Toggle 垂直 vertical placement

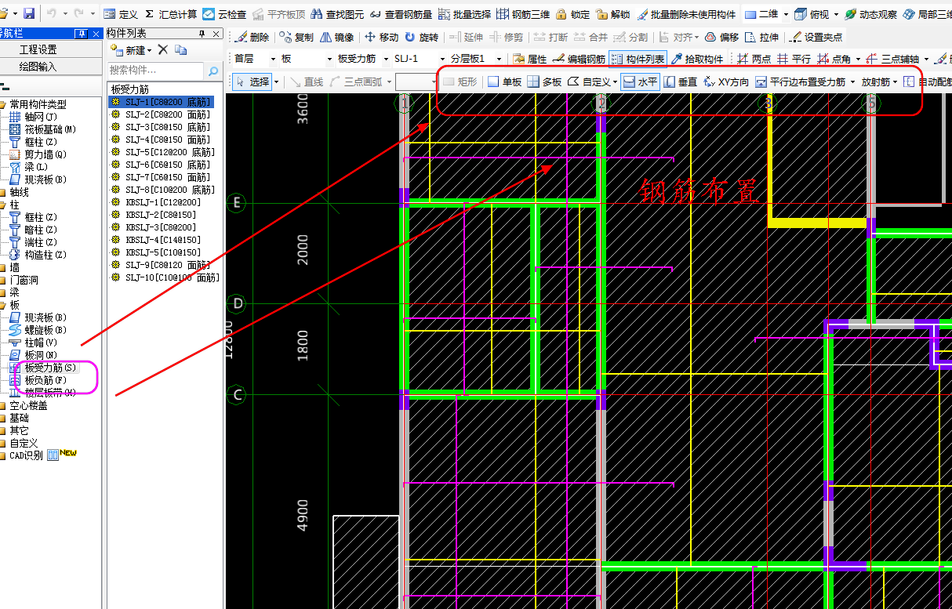pos(681,82)
